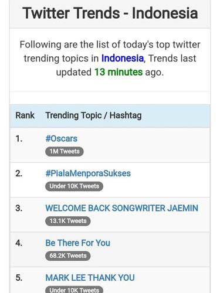The height and width of the screenshot is (293, 220).
Task: Select rank number 5 row cell
Action: tap(19, 278)
